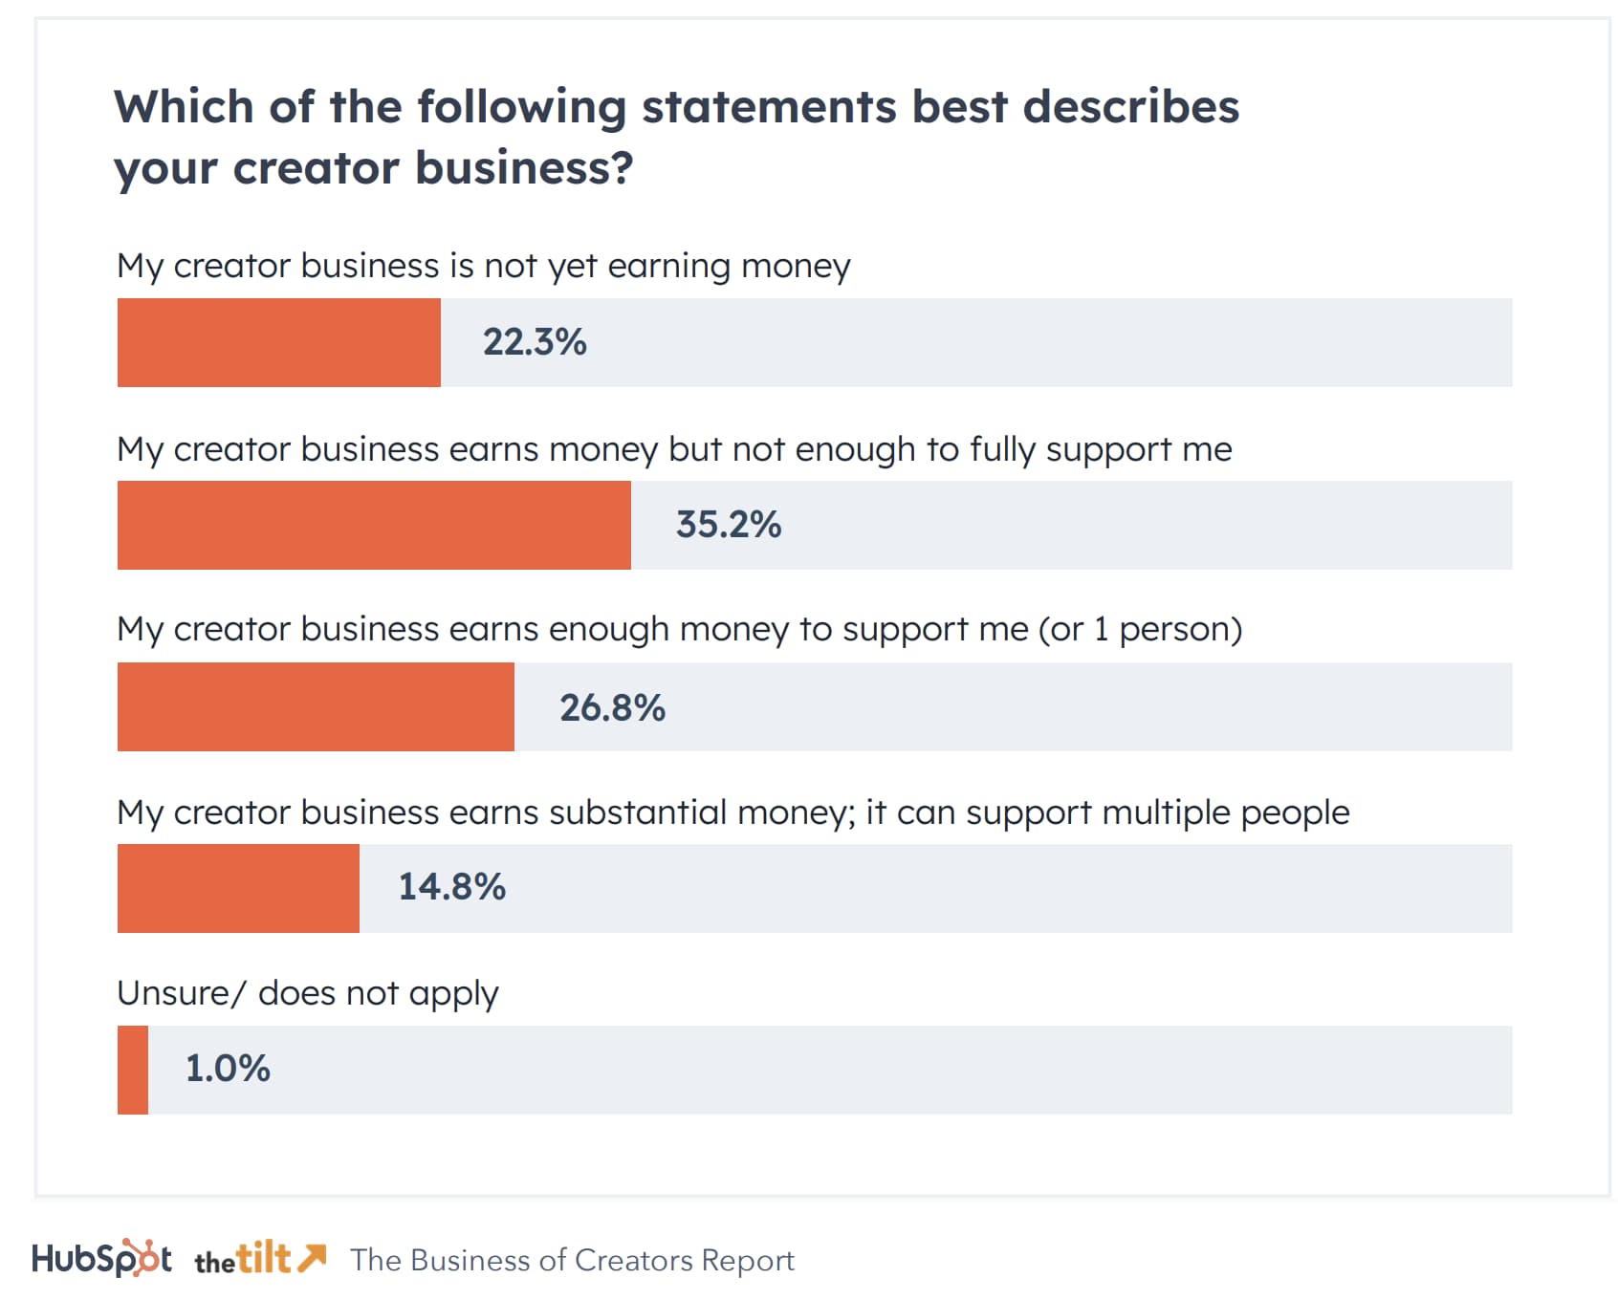Click the 22.3% orange bar

tap(278, 342)
